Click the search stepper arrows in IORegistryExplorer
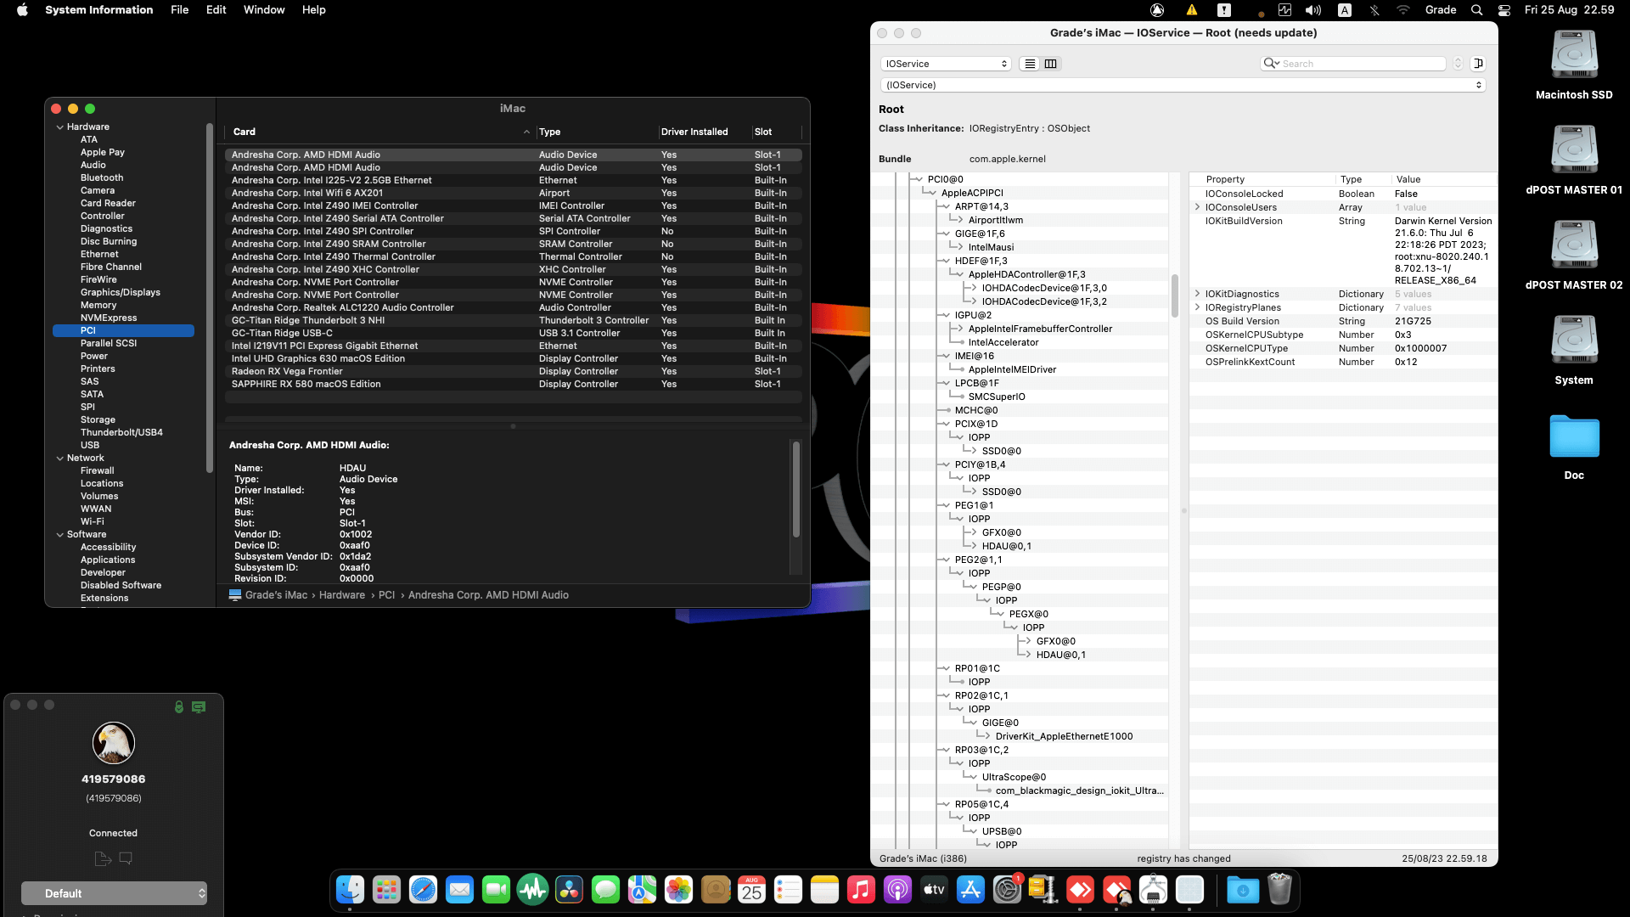 click(1458, 64)
